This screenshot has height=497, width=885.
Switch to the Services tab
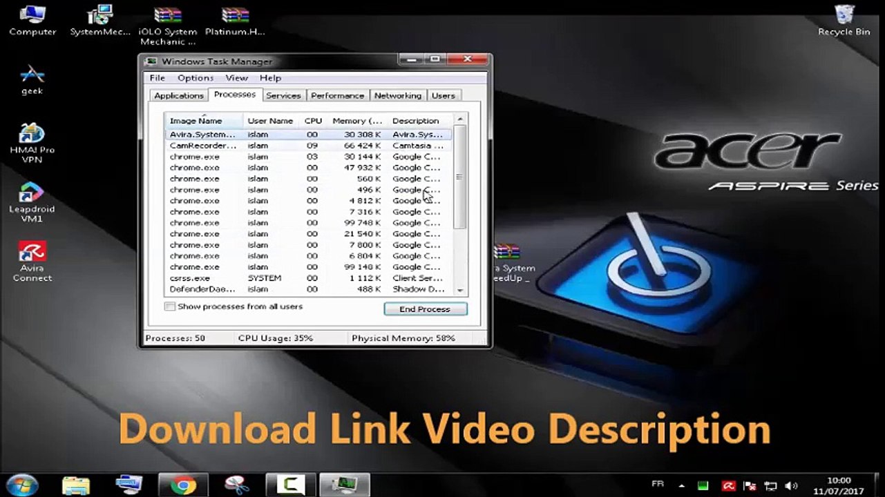tap(283, 96)
